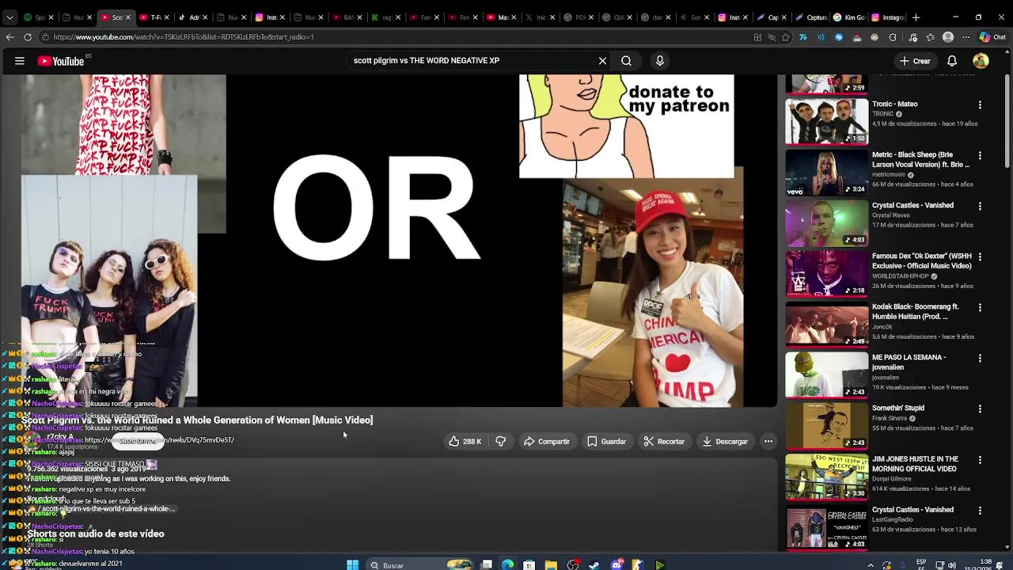Open ME PASO LA SEMANA - jovenalien title
The height and width of the screenshot is (570, 1013).
[x=909, y=363]
